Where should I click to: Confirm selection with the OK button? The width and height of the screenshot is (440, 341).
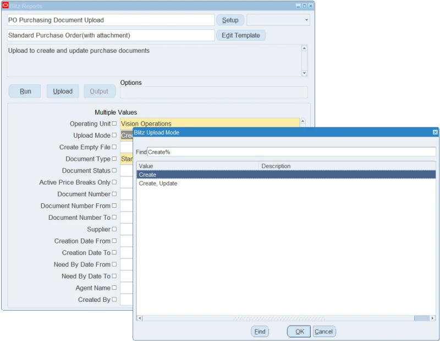click(x=299, y=332)
